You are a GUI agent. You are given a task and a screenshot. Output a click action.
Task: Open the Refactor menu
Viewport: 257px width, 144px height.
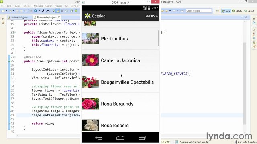pos(27,6)
